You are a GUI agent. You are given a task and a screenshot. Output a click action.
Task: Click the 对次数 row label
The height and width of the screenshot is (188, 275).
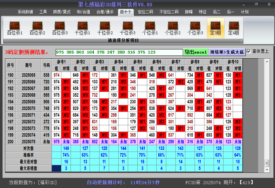[28, 148]
